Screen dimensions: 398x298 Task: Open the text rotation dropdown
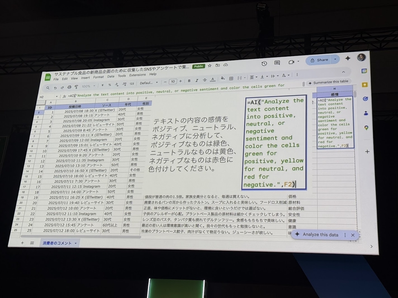[286, 75]
